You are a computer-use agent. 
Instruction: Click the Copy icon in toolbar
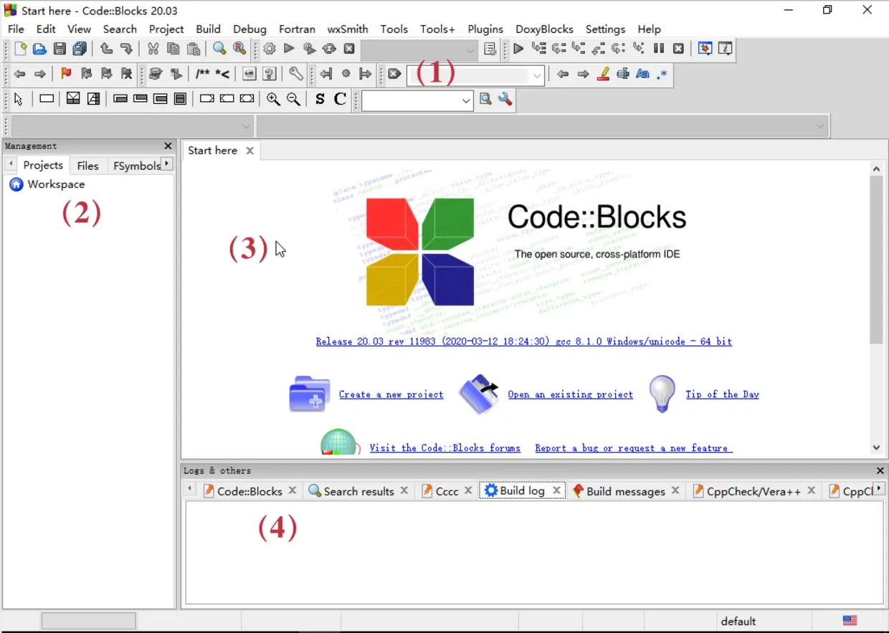(173, 49)
